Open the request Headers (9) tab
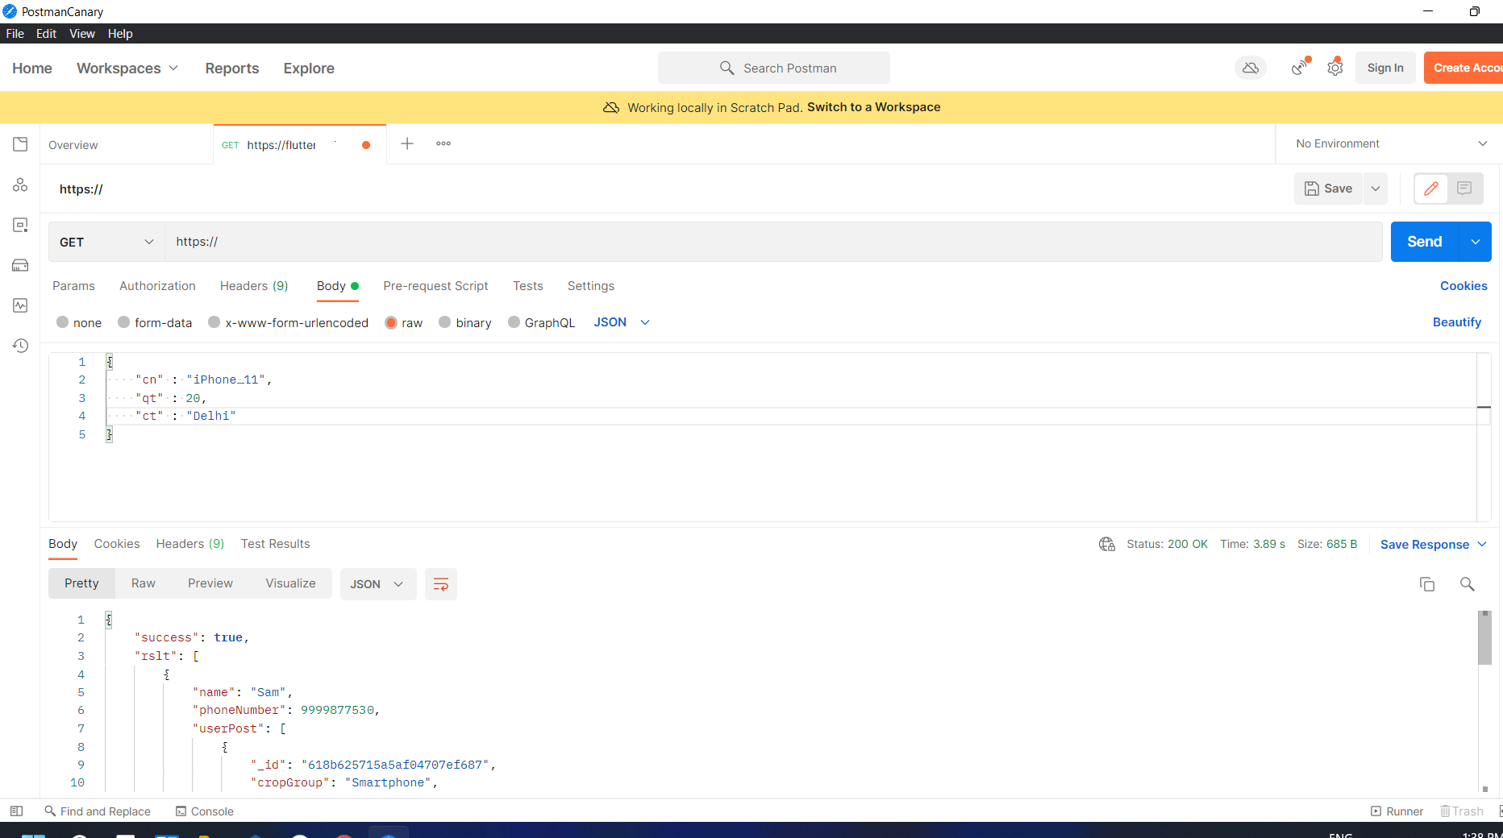The height and width of the screenshot is (838, 1503). [x=254, y=286]
